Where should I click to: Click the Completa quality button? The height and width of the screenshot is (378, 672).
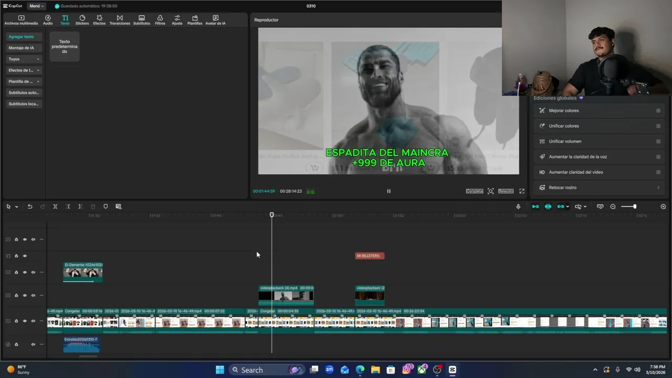pyautogui.click(x=474, y=191)
